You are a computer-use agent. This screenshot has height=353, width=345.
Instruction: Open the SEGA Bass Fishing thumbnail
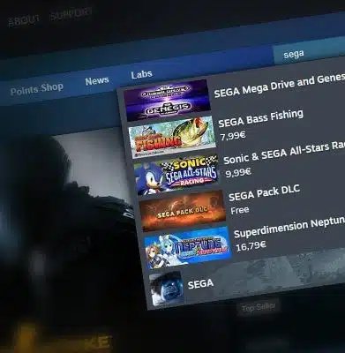pos(172,136)
